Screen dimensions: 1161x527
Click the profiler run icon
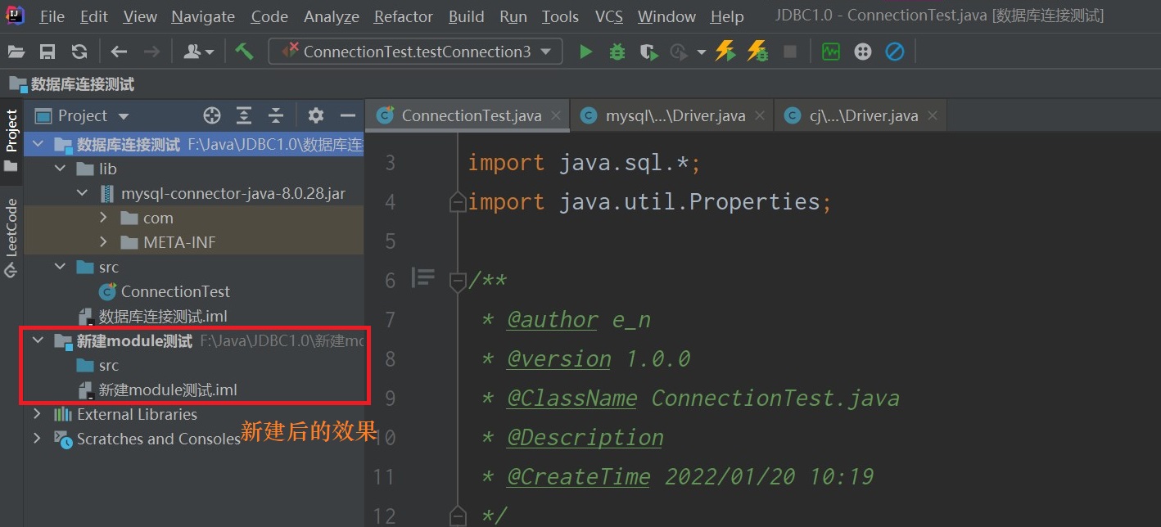(678, 52)
